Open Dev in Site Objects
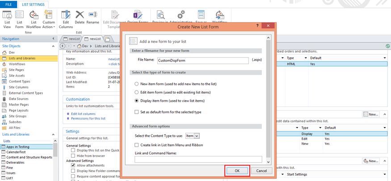 pos(12,53)
